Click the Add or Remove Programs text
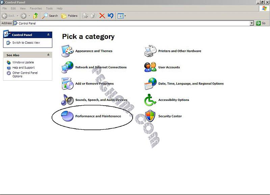Screen dimensions: 270x195 coord(94,83)
